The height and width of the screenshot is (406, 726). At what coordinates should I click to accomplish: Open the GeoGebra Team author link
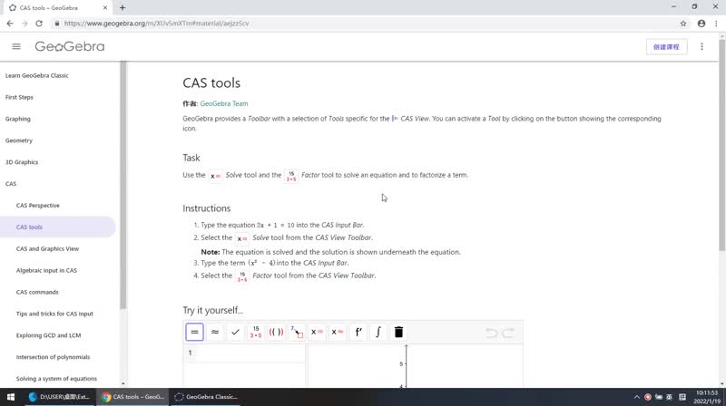pyautogui.click(x=224, y=103)
